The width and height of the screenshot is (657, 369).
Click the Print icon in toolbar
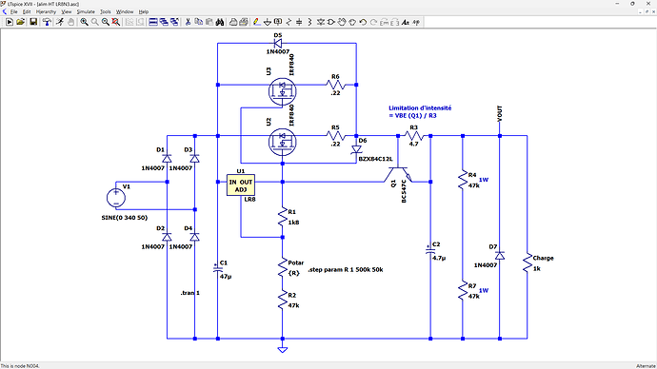233,22
